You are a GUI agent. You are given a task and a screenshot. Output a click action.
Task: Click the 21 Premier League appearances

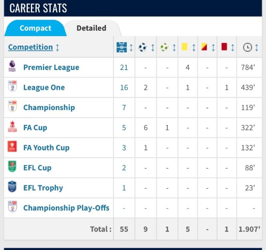pyautogui.click(x=124, y=67)
